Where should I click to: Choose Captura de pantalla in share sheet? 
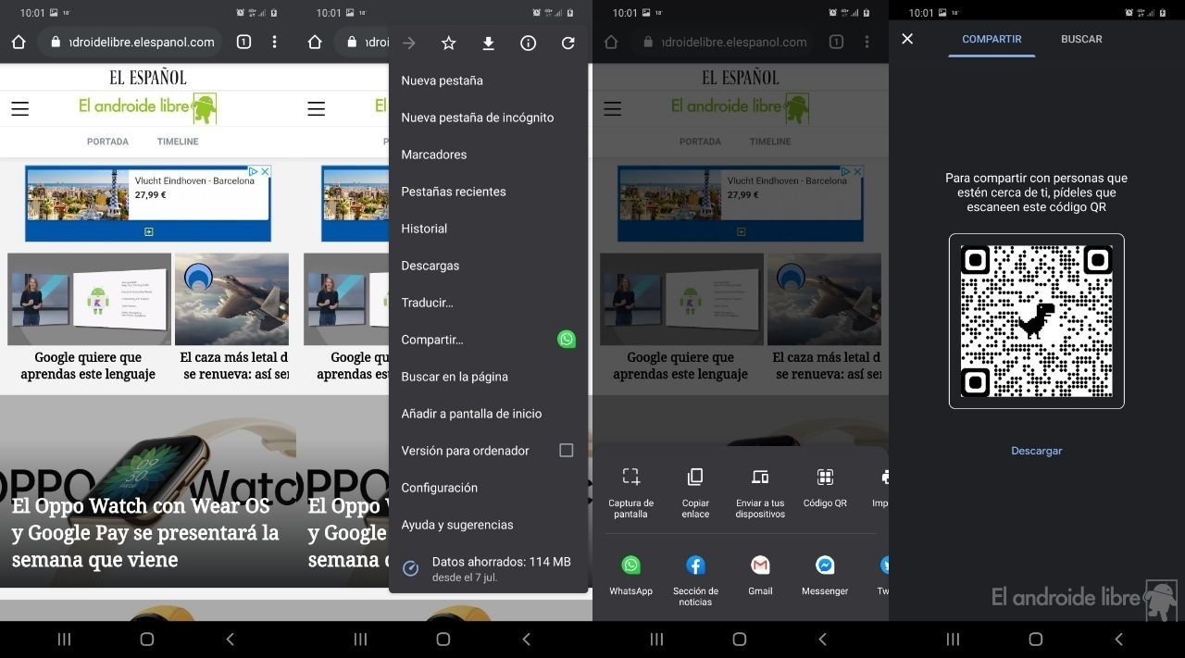tap(630, 491)
